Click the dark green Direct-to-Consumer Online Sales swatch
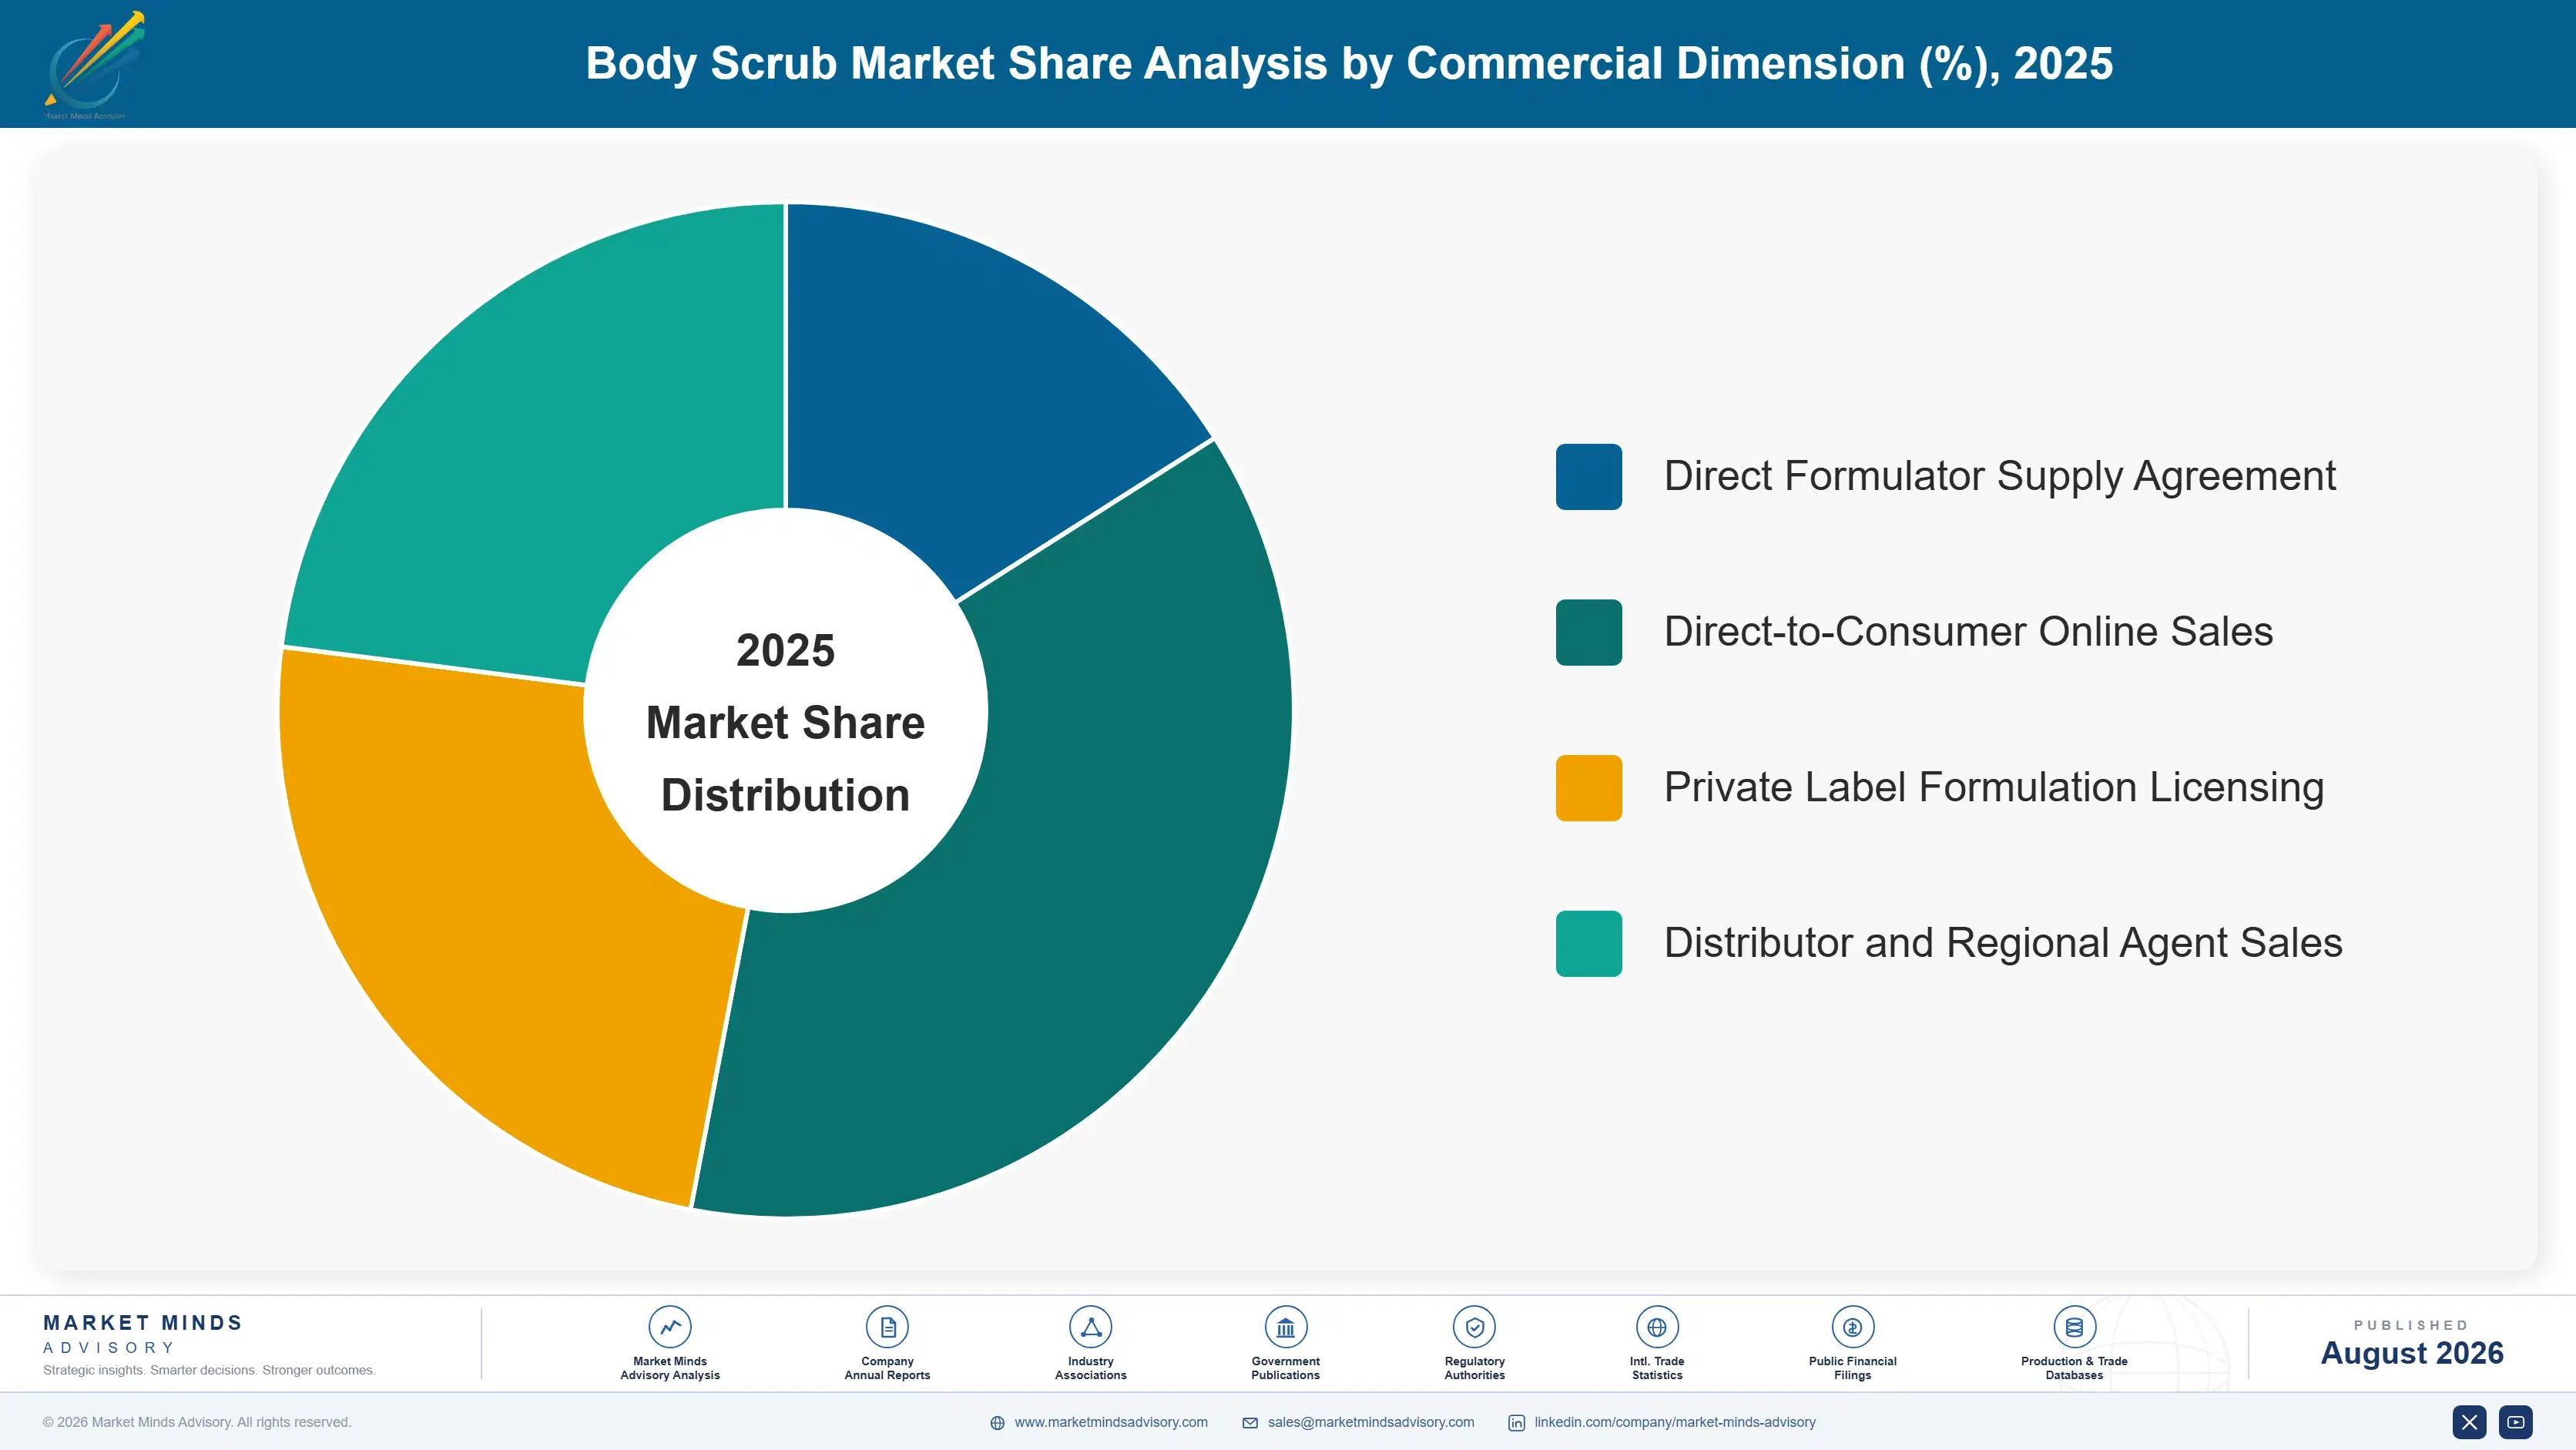Image resolution: width=2576 pixels, height=1450 pixels. 1588,632
